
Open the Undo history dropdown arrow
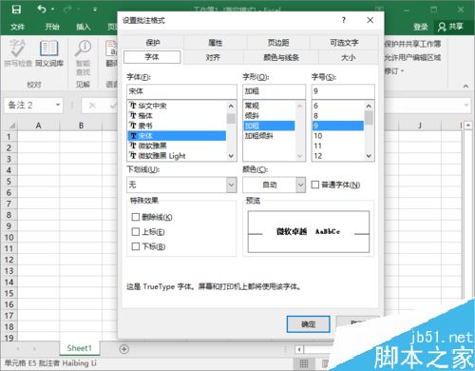52,10
